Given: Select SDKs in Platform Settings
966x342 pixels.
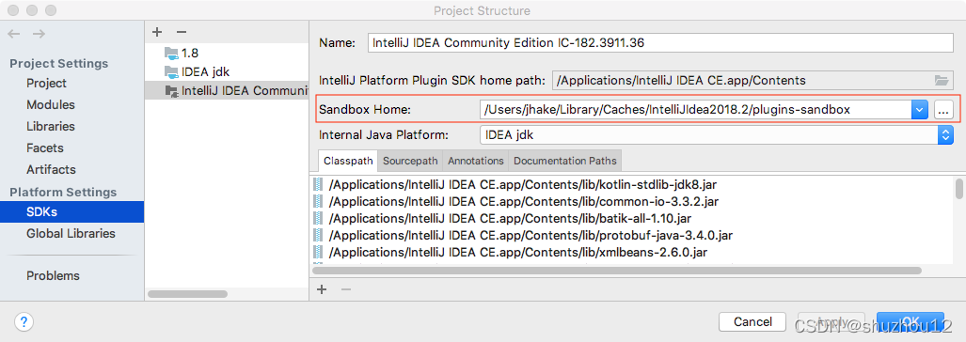Looking at the screenshot, I should point(72,211).
